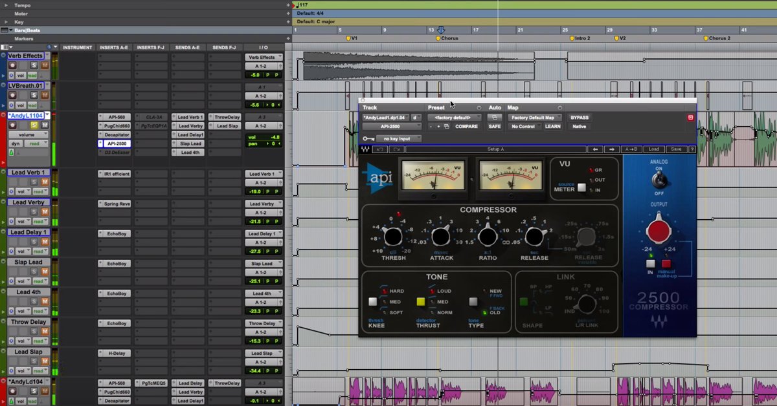The image size is (777, 406).
Task: Click the Intro 2 marker on the timeline
Action: point(580,39)
